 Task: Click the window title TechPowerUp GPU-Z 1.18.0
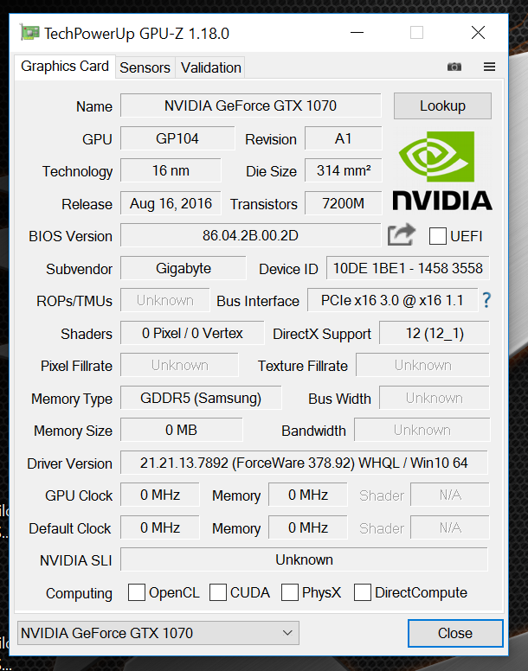(x=137, y=34)
